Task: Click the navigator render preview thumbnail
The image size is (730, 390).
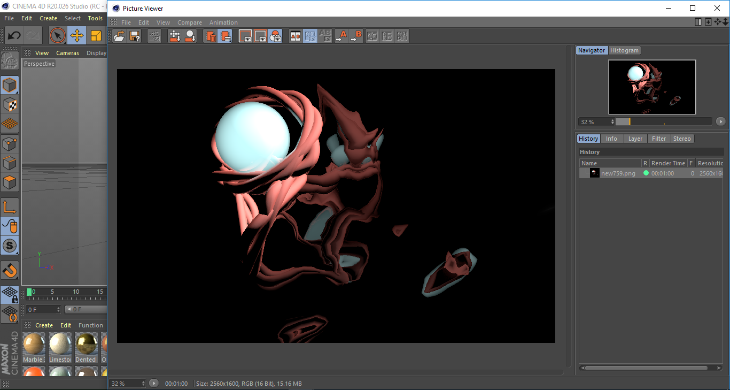Action: pos(652,87)
